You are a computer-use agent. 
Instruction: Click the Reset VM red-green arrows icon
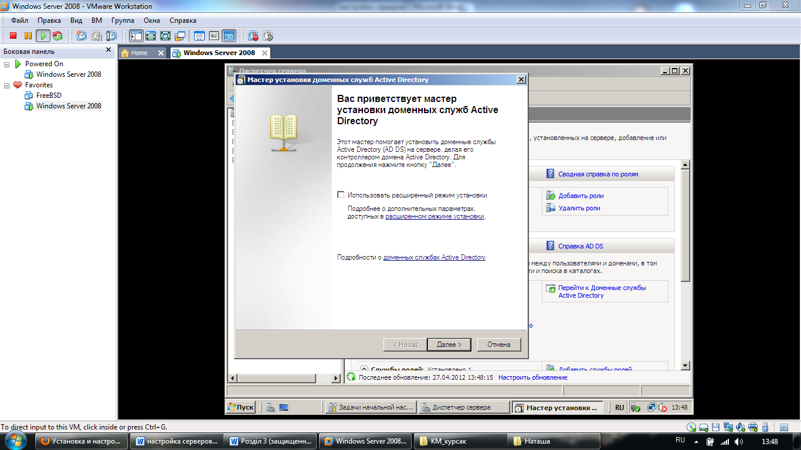[x=57, y=36]
